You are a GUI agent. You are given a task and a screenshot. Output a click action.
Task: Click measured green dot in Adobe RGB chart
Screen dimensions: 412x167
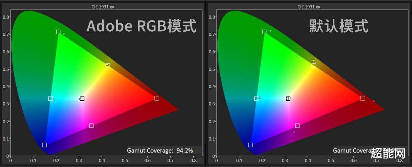click(64, 34)
